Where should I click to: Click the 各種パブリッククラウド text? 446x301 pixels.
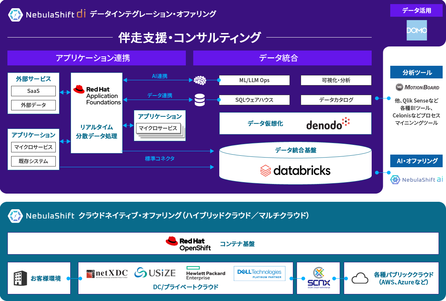404,278
